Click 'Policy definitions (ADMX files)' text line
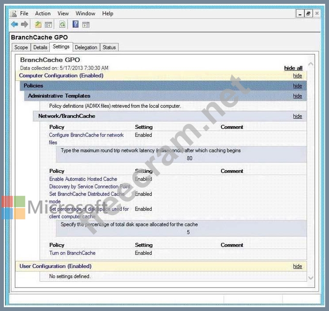The height and width of the screenshot is (311, 329). point(115,106)
